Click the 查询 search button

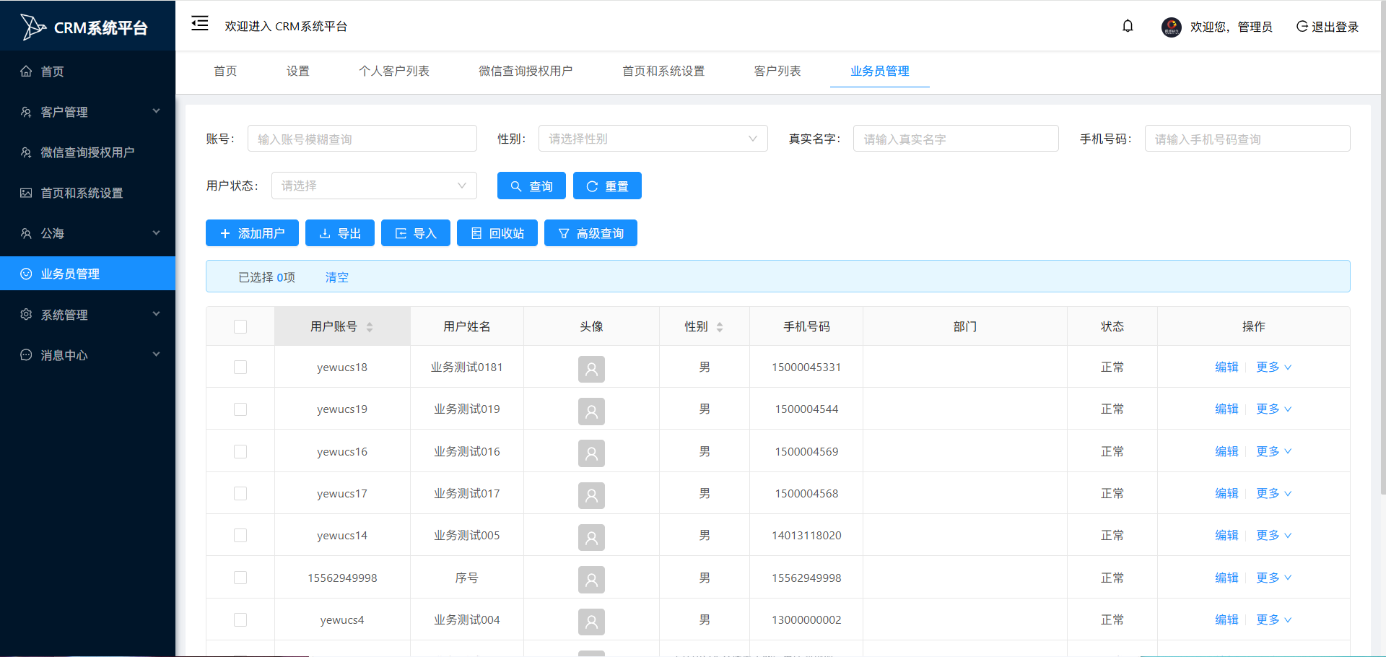tap(531, 186)
